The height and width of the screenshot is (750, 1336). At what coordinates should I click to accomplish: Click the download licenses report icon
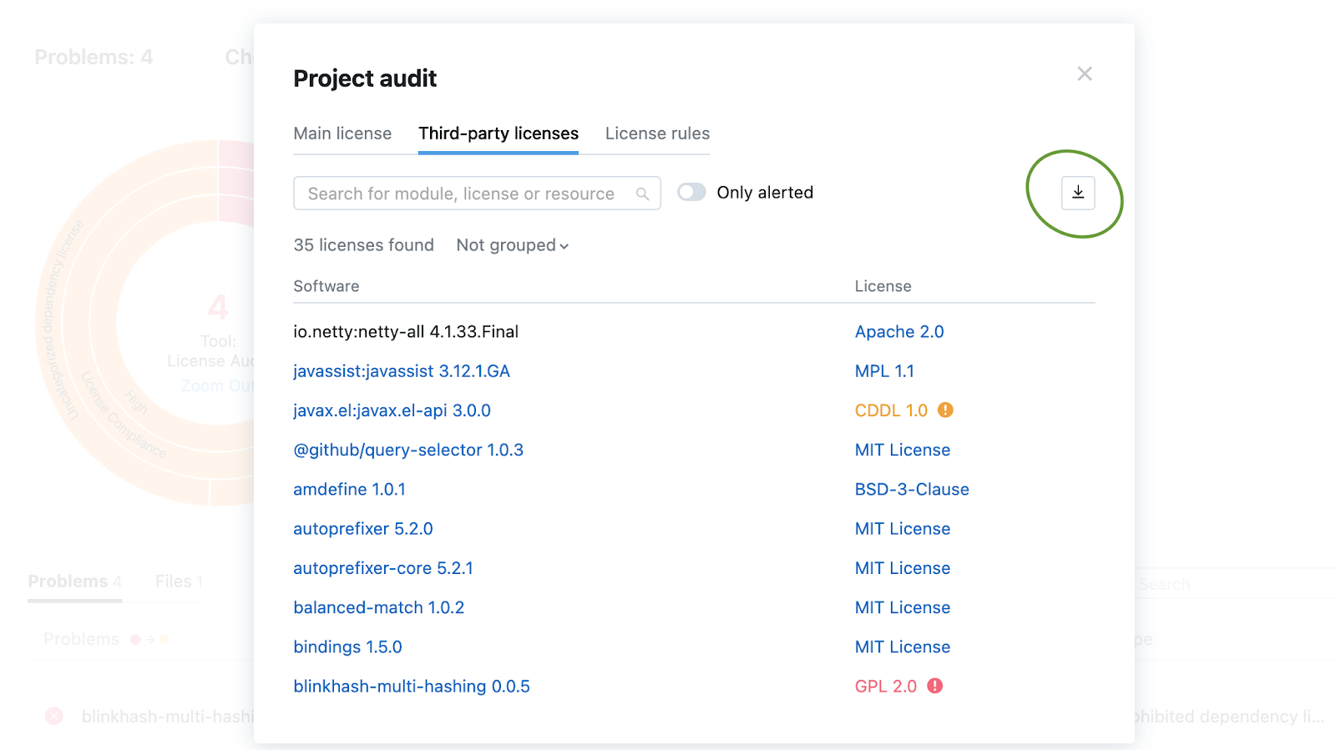pos(1078,193)
